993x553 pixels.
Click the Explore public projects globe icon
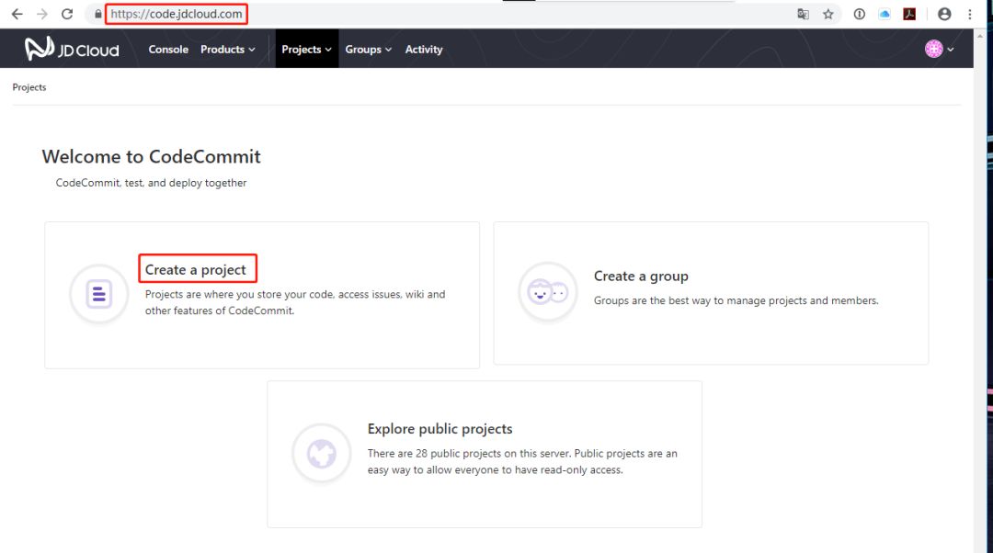tap(322, 454)
